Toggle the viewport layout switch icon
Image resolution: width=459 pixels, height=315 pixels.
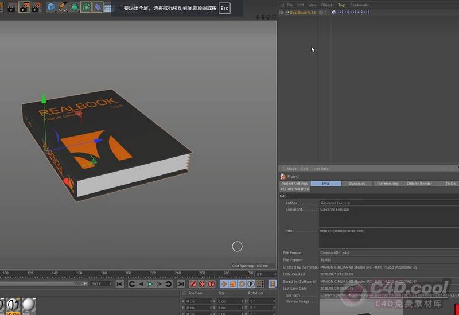click(274, 17)
